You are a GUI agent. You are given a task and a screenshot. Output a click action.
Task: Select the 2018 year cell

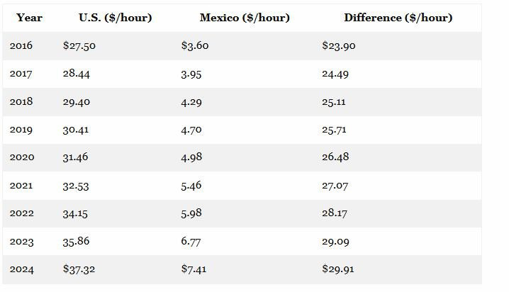pos(21,102)
